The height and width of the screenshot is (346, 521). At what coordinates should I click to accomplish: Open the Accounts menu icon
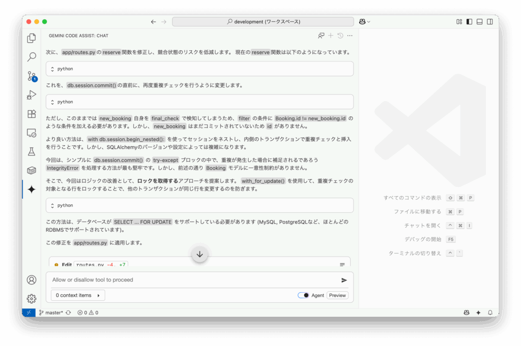pos(32,280)
